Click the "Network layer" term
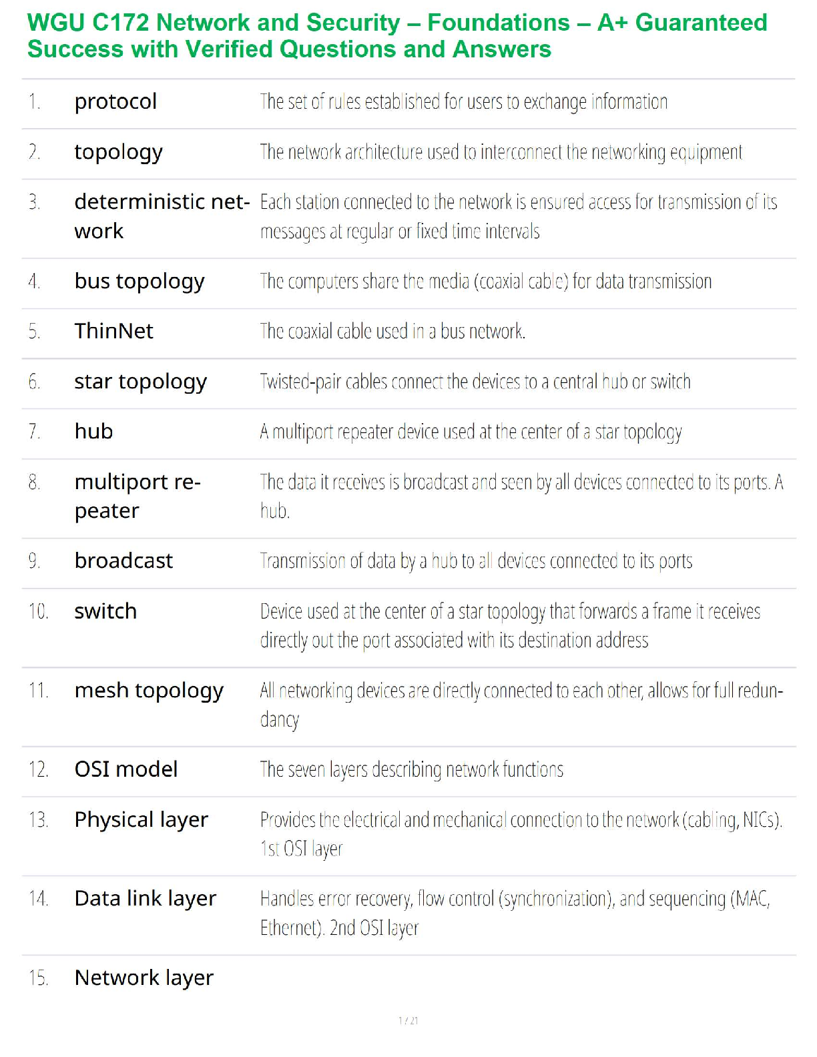Image resolution: width=817 pixels, height=1057 pixels. pos(144,978)
